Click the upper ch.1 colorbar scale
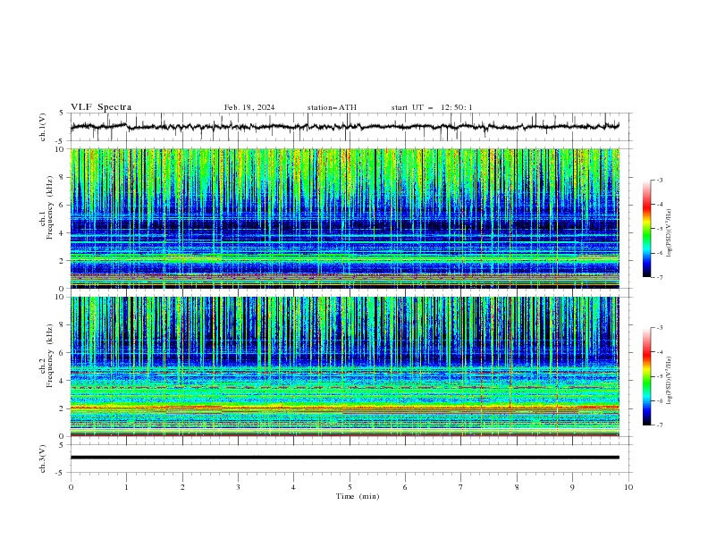Screen dimensions: 708x547 pos(646,229)
